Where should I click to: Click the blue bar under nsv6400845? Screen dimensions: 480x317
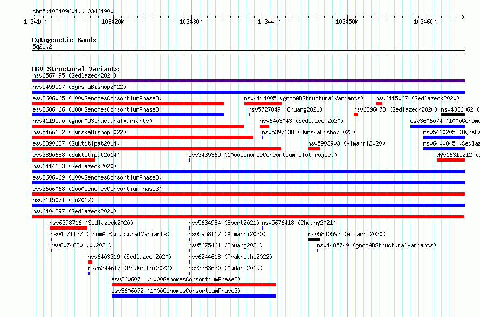[x=444, y=149]
